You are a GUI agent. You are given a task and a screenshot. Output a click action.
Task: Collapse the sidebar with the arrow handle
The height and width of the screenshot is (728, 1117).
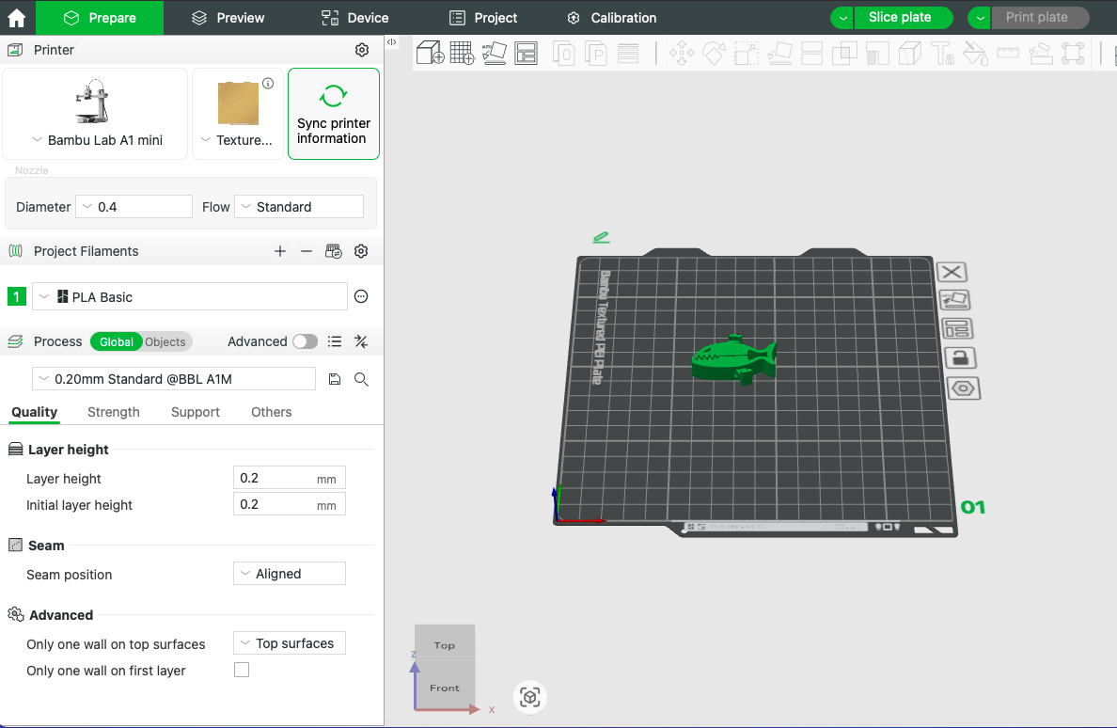[x=392, y=42]
